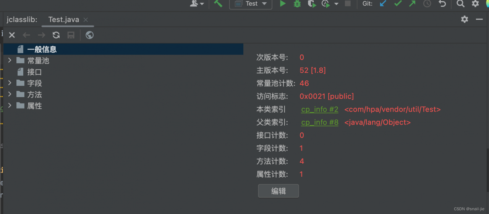The height and width of the screenshot is (214, 489).
Task: Push commits with green Git arrow
Action: click(x=412, y=3)
